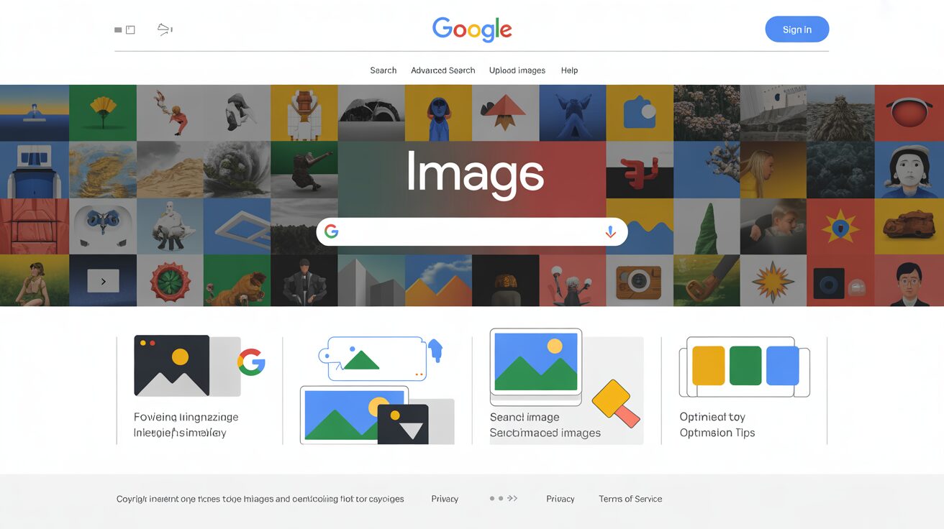Image resolution: width=944 pixels, height=529 pixels.
Task: Open the man with glasses portrait thumbnail
Action: point(909,280)
